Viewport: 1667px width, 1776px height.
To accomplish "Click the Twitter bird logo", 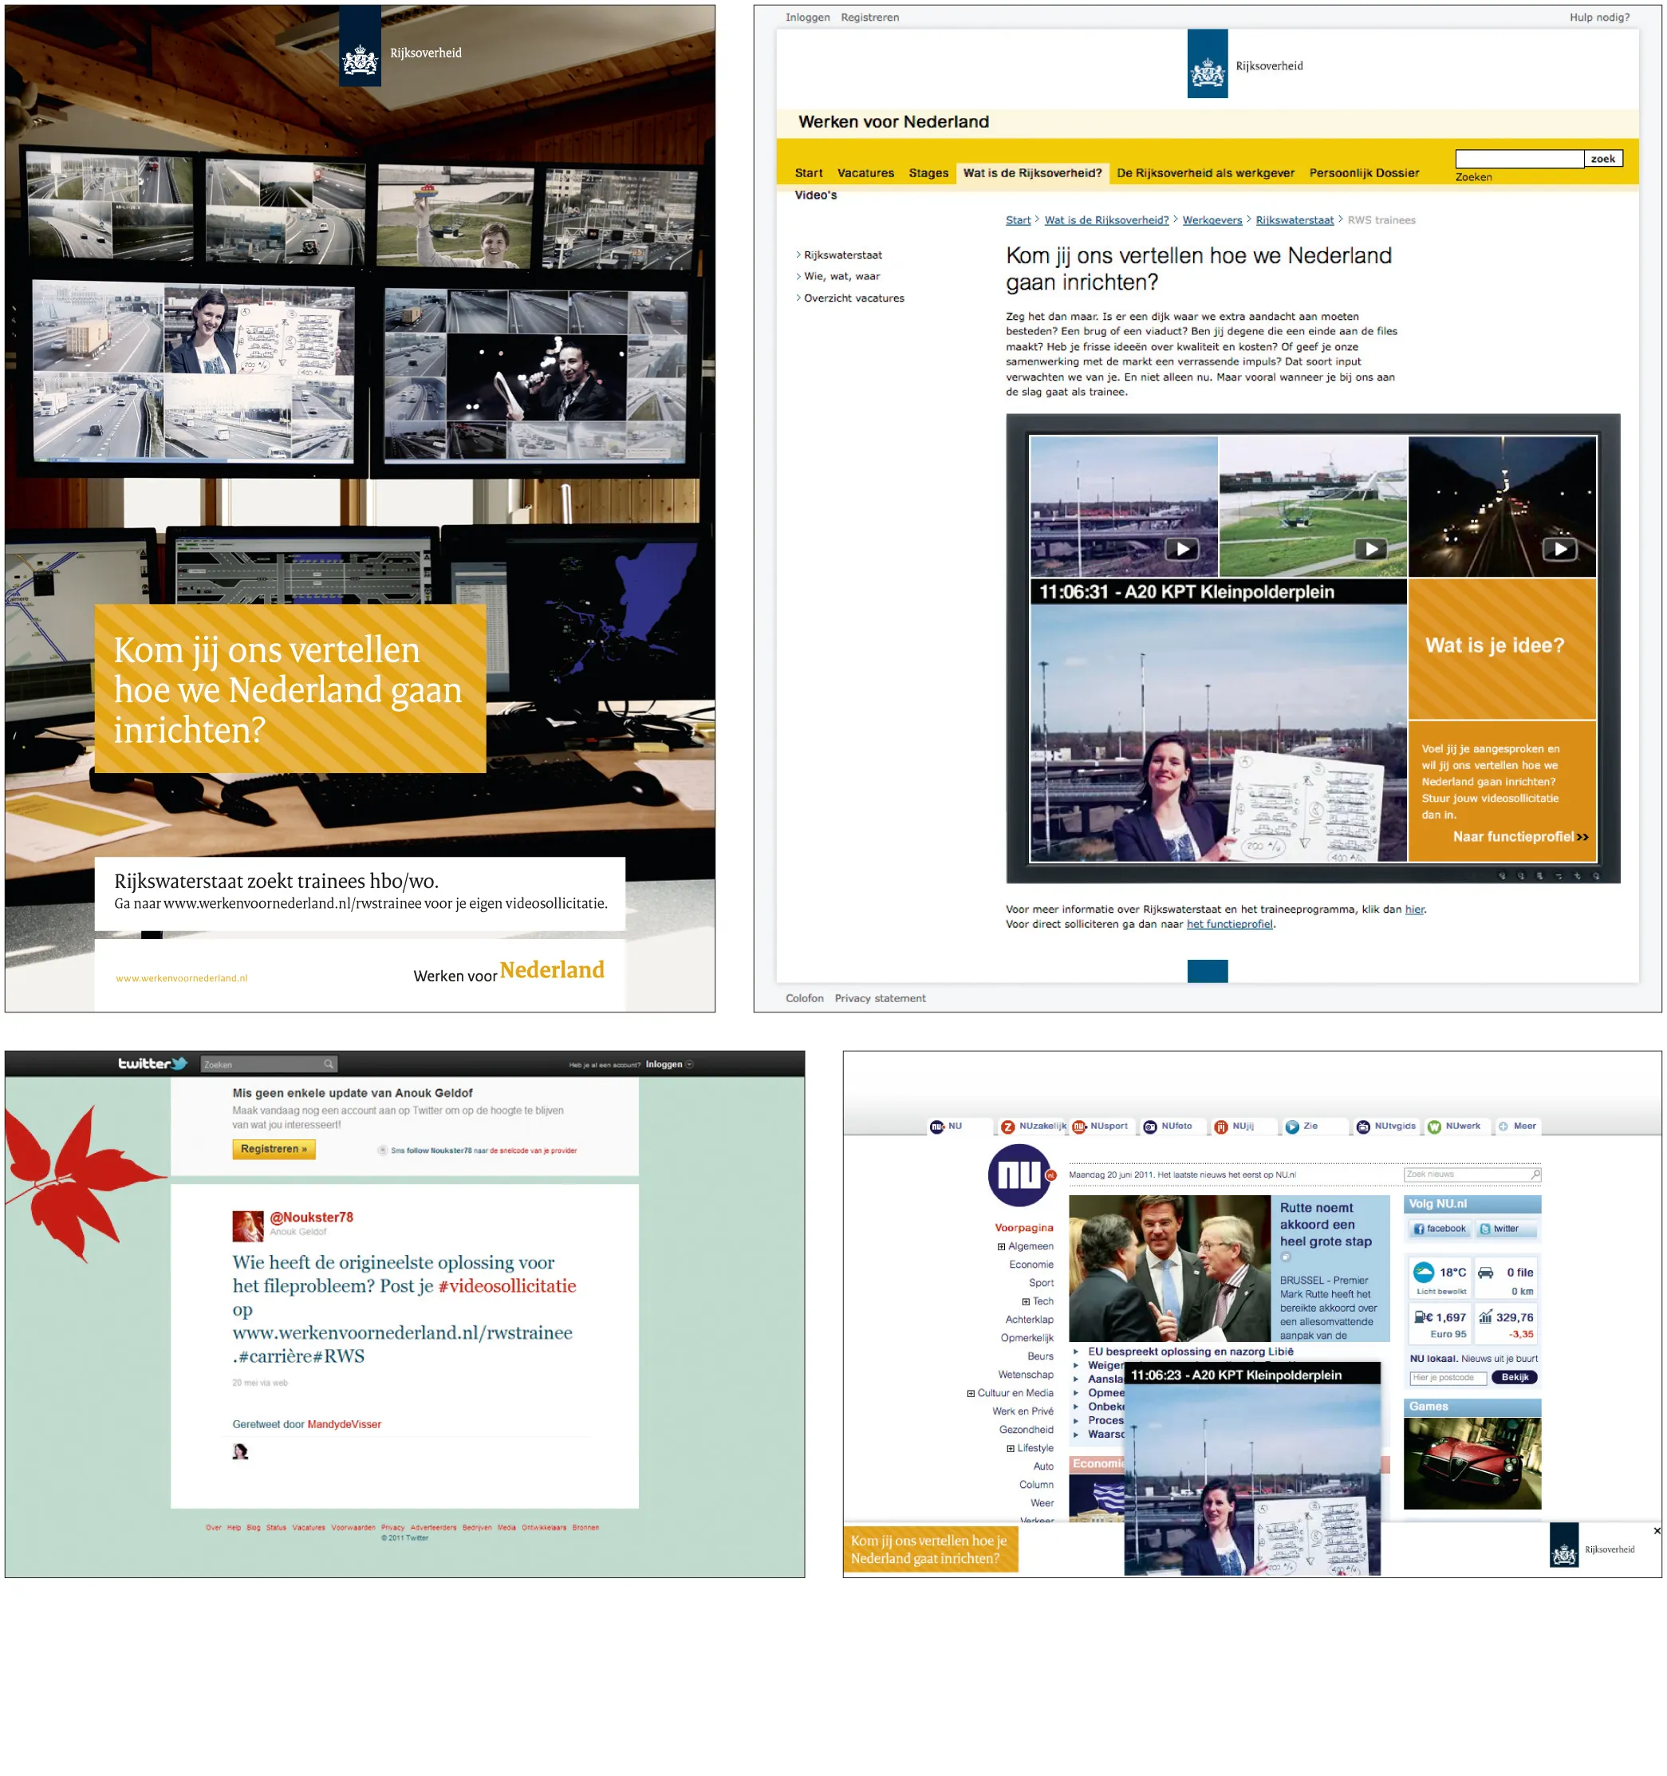I will click(179, 1063).
